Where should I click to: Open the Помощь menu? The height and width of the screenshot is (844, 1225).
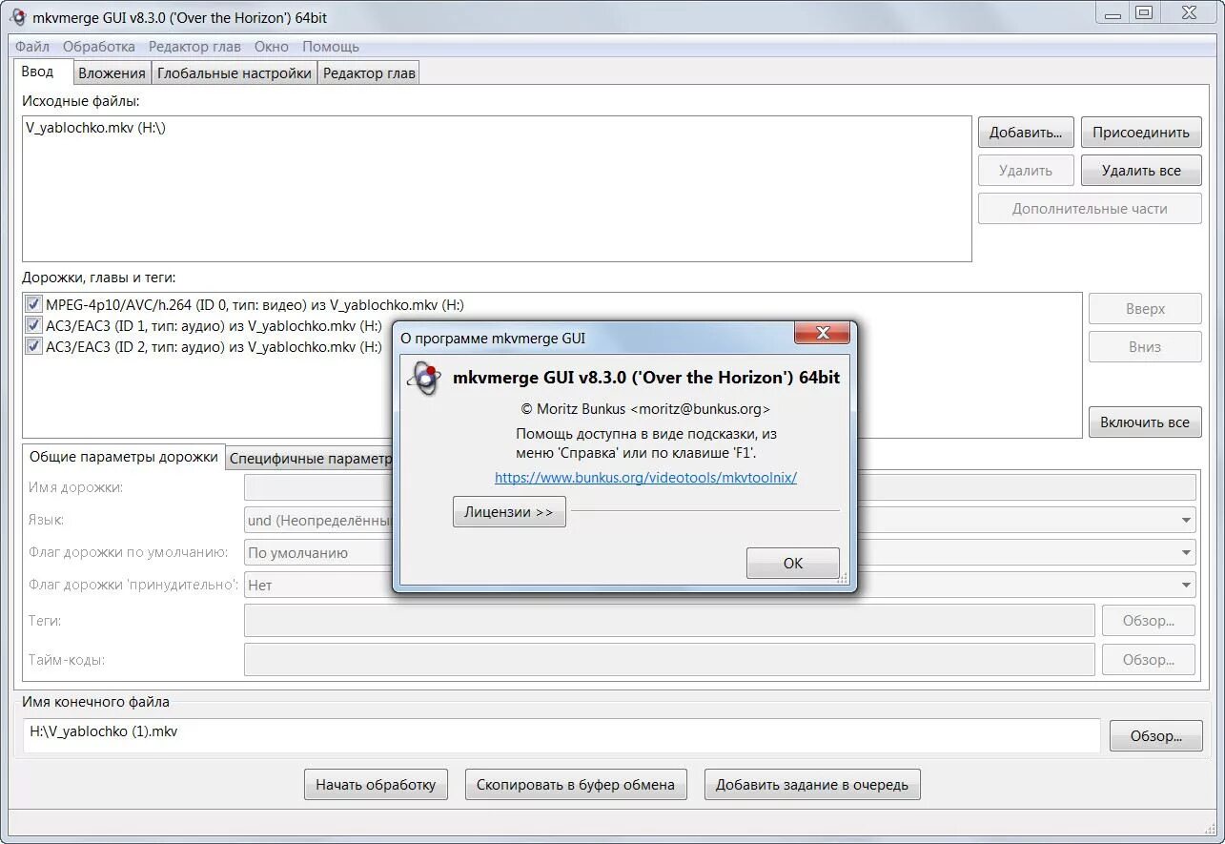(331, 47)
